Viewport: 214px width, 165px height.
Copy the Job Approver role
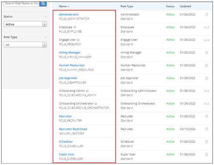pyautogui.click(x=207, y=78)
